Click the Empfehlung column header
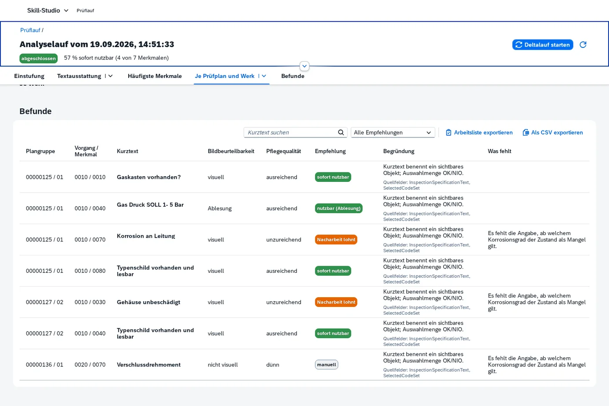Viewport: 609px width, 406px height. coord(330,151)
